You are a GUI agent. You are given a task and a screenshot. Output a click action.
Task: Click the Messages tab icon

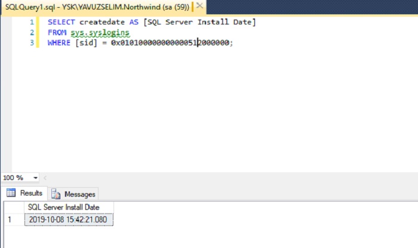(x=56, y=194)
